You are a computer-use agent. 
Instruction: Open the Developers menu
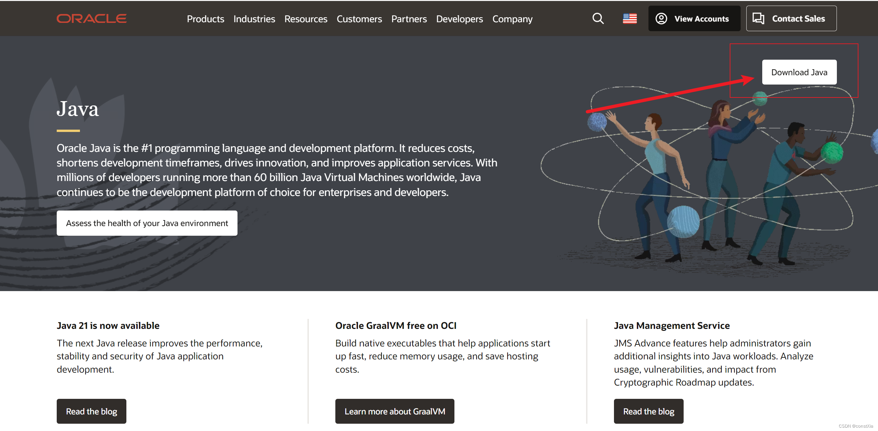pos(459,19)
